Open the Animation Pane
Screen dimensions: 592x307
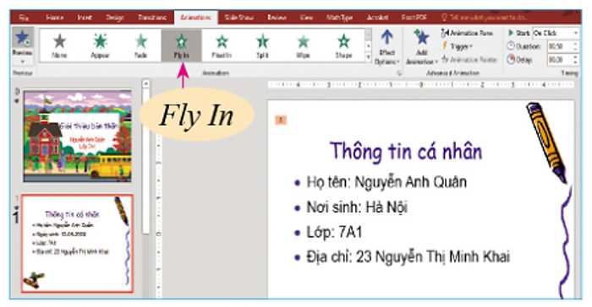tap(467, 33)
